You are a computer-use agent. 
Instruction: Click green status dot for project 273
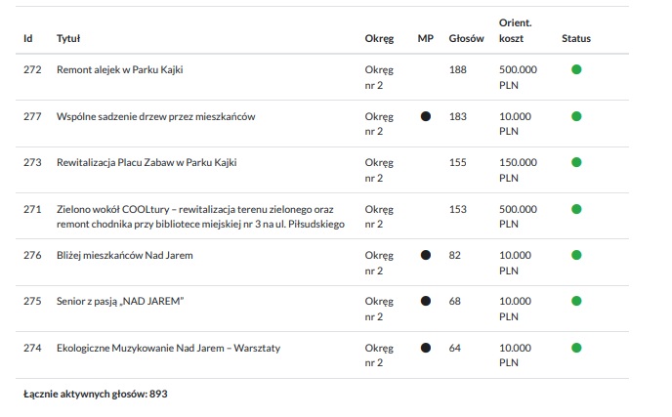tap(576, 162)
